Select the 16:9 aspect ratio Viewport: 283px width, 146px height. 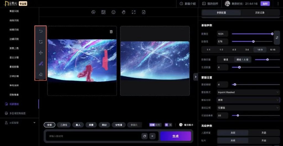(x=260, y=50)
